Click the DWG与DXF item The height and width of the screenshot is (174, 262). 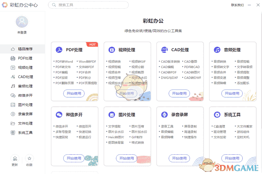point(169,78)
